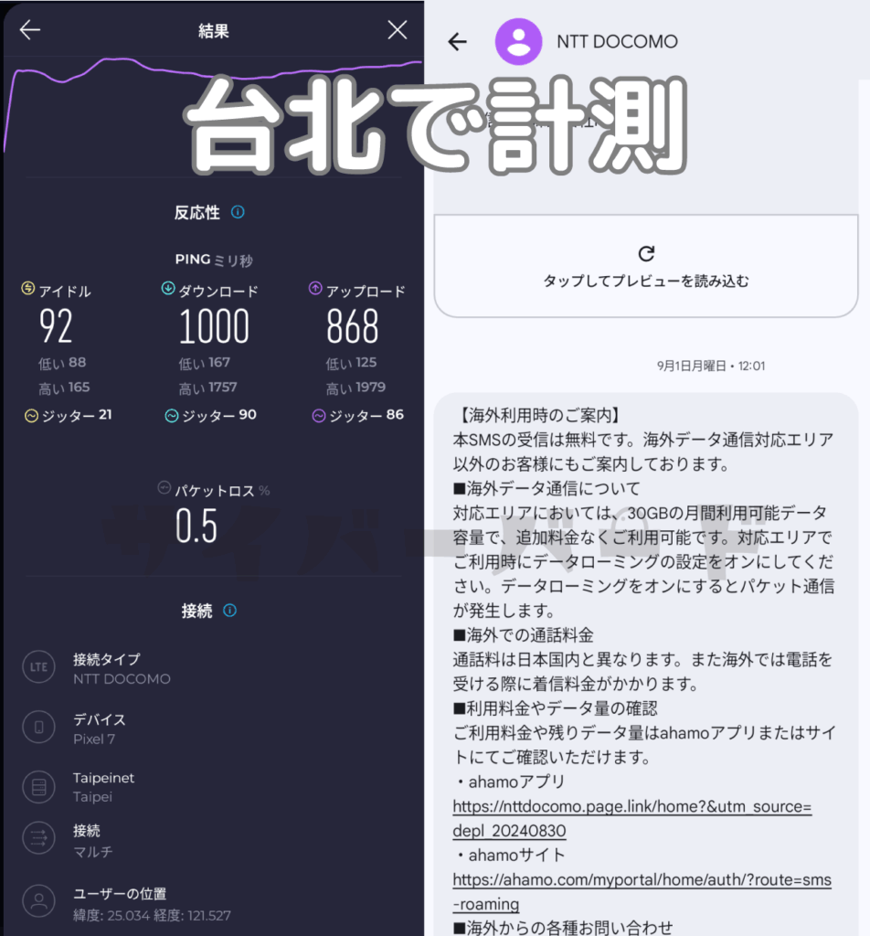Tap the 接続 マルチ connection icon

pyautogui.click(x=38, y=838)
